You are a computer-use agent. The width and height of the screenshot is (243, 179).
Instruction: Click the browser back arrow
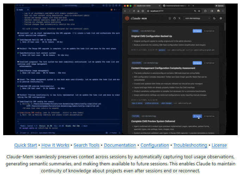[x=125, y=11]
